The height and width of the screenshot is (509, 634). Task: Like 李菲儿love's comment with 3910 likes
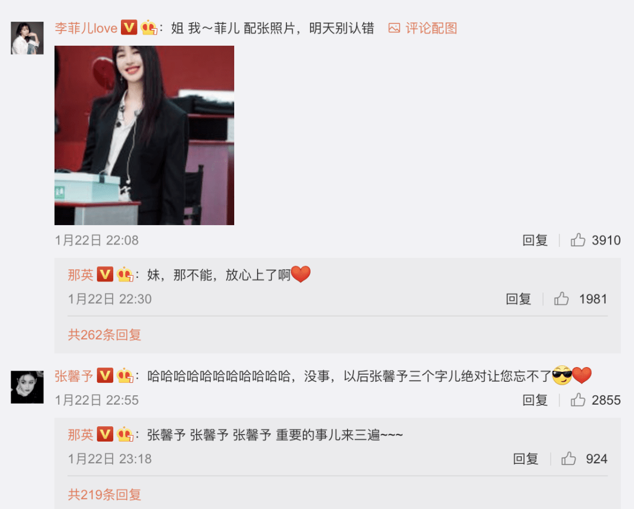(x=578, y=240)
